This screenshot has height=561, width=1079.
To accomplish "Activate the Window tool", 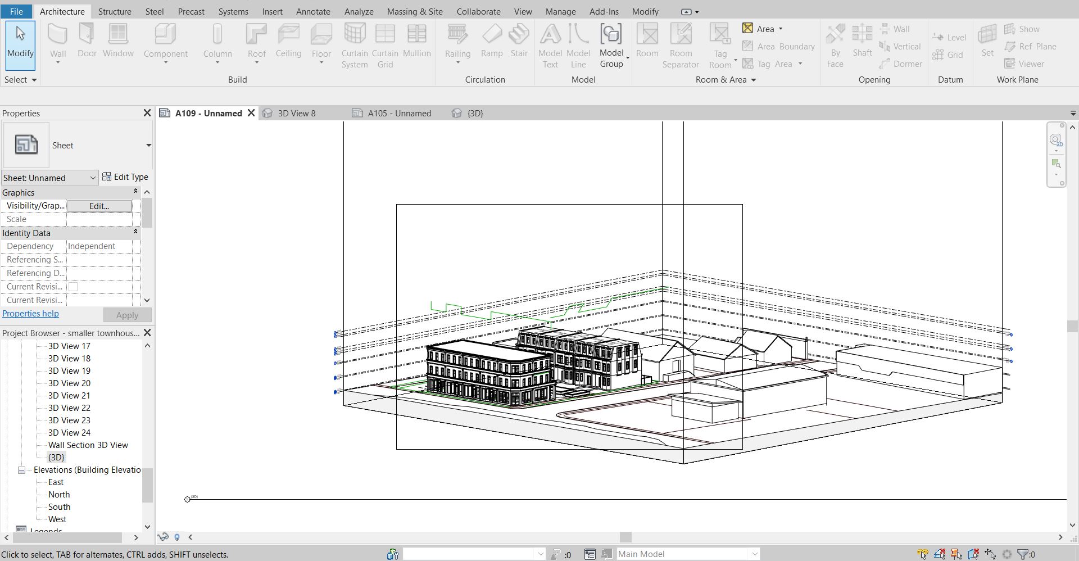I will click(x=118, y=41).
